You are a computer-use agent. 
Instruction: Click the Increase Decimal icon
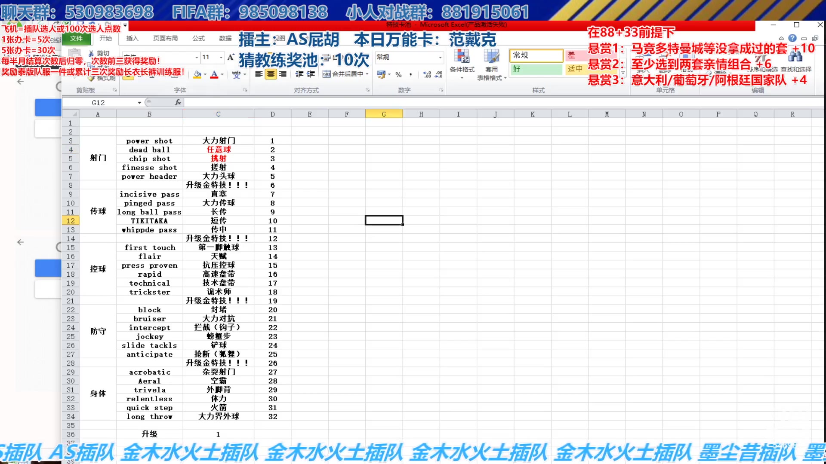[x=427, y=74]
